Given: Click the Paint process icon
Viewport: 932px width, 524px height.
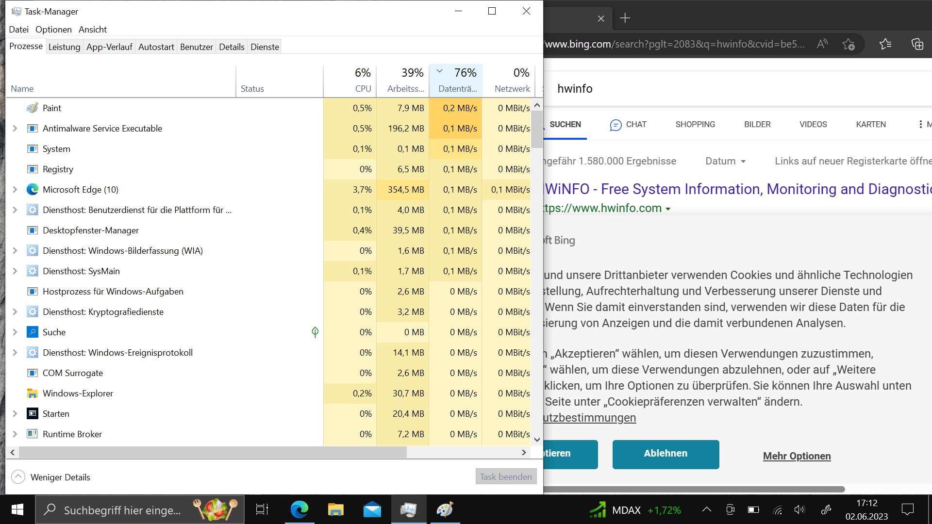Looking at the screenshot, I should pyautogui.click(x=33, y=108).
